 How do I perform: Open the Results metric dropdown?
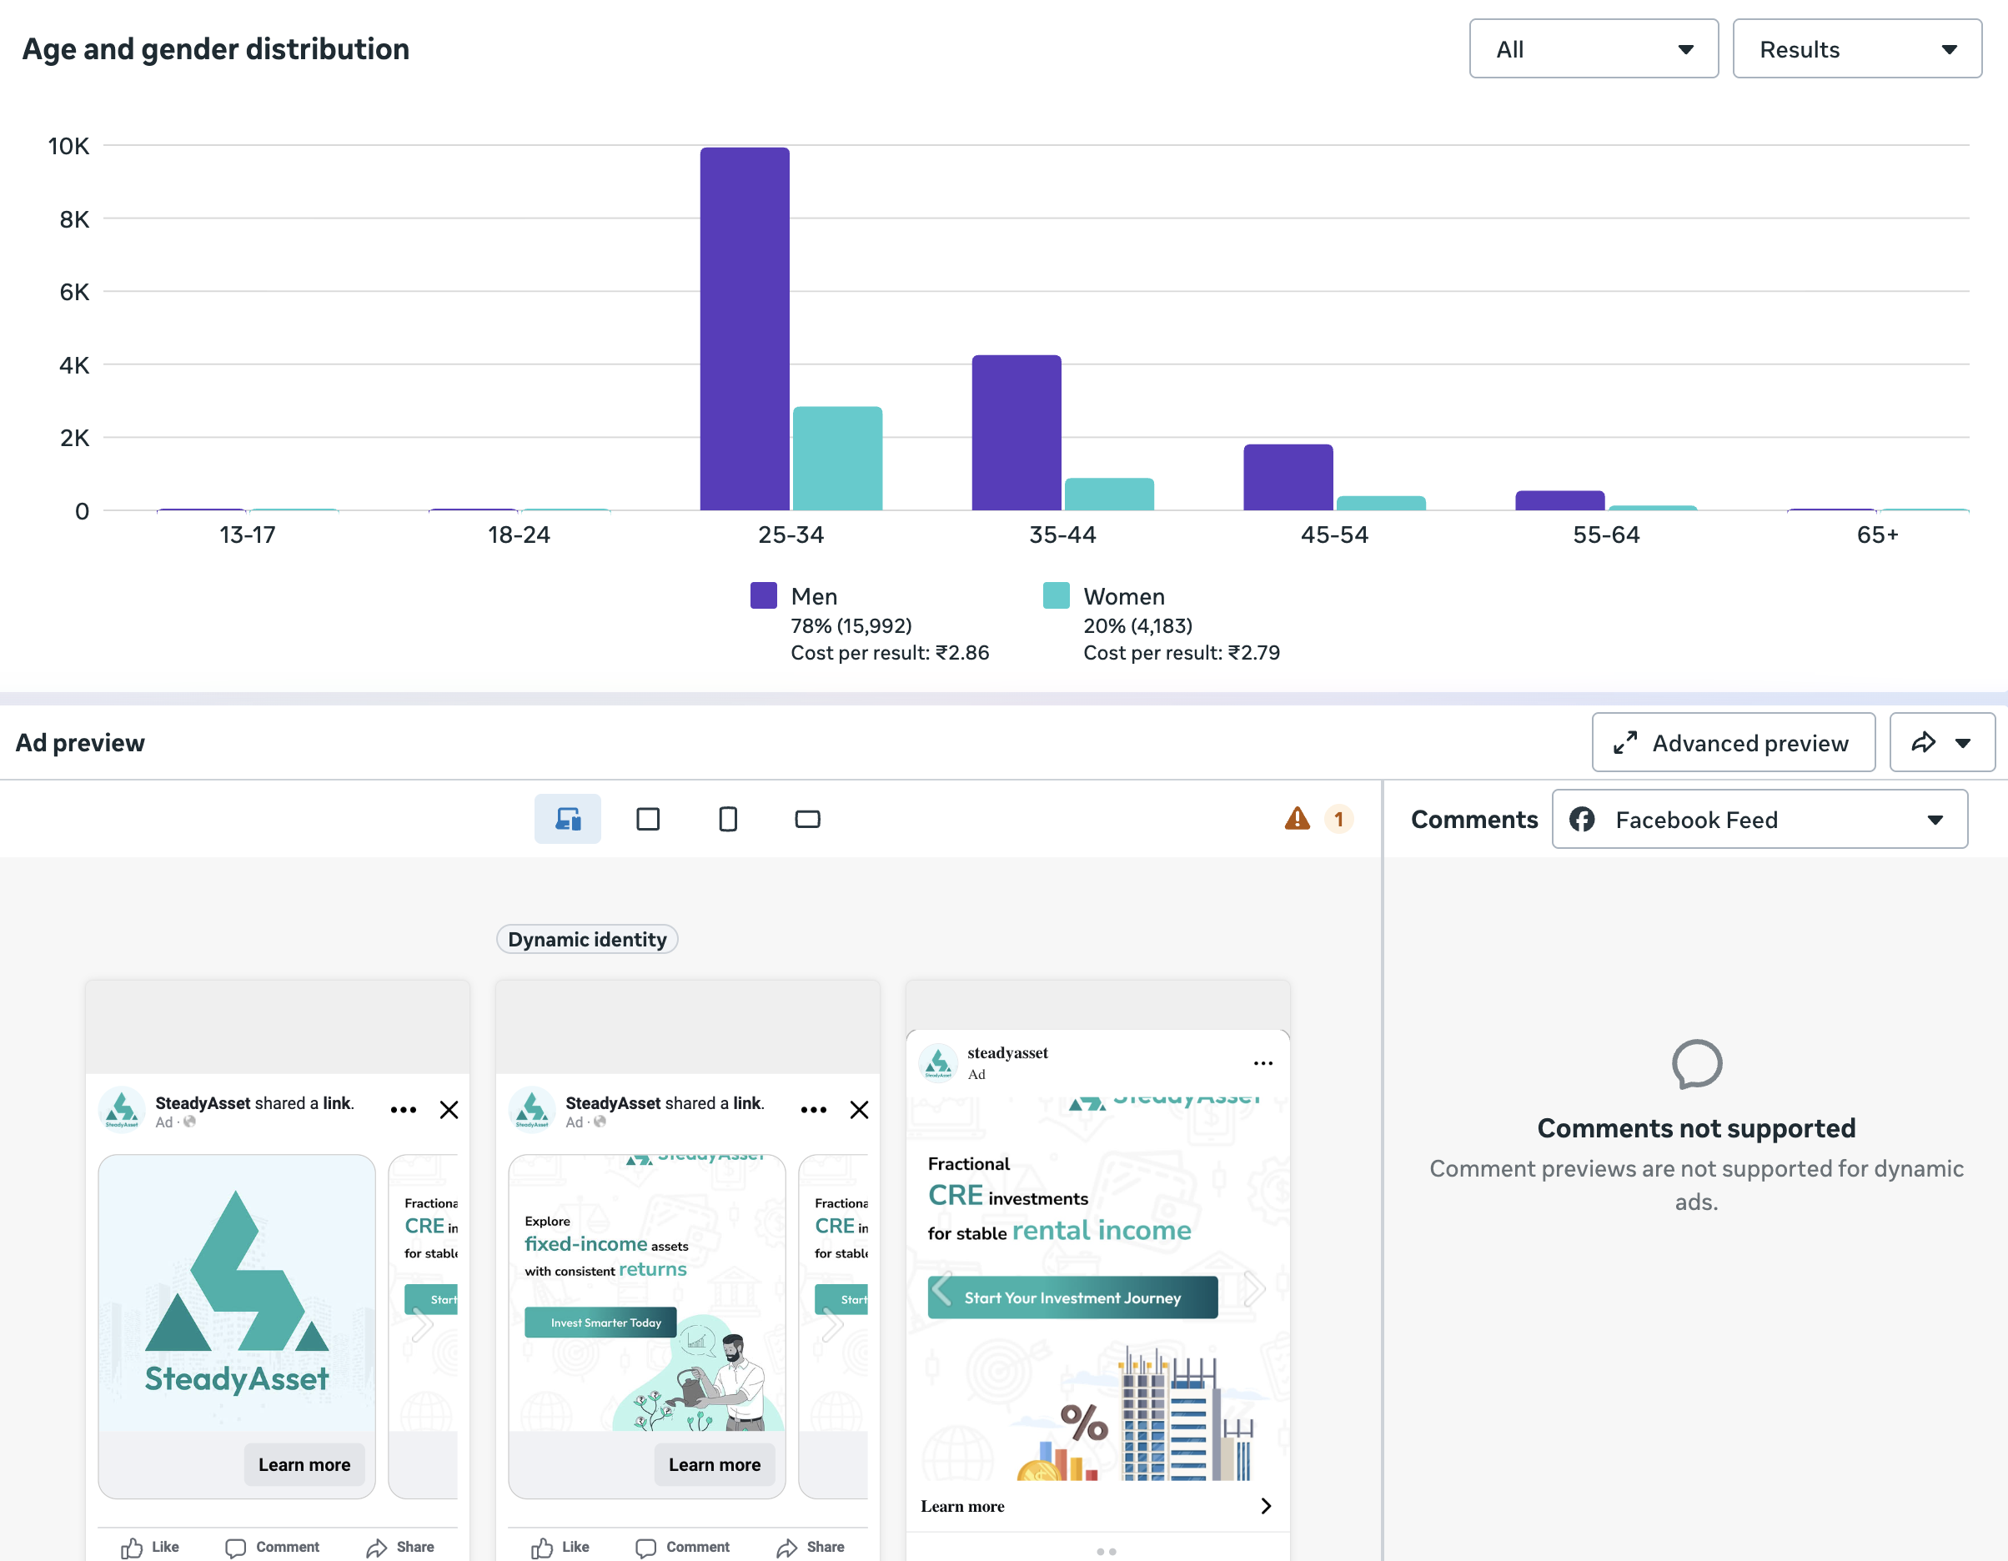coord(1856,48)
